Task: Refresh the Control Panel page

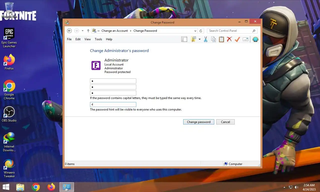Action: coord(200,31)
